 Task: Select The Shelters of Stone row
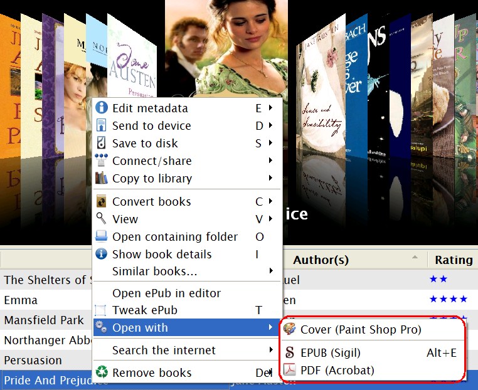coord(46,280)
